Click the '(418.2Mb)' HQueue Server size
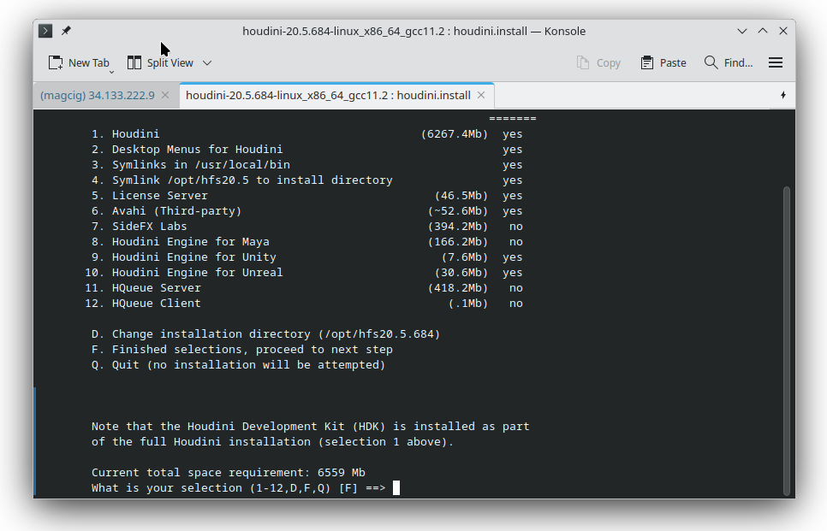The width and height of the screenshot is (827, 531). 458,288
